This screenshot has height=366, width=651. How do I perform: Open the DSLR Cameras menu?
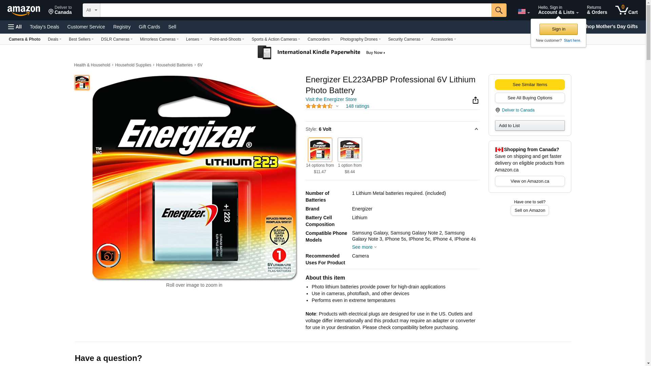tap(117, 39)
